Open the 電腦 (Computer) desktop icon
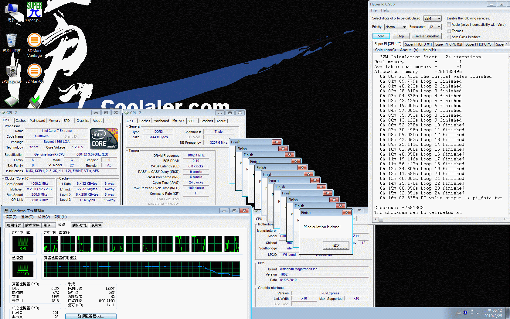This screenshot has height=319, width=510. 12,12
